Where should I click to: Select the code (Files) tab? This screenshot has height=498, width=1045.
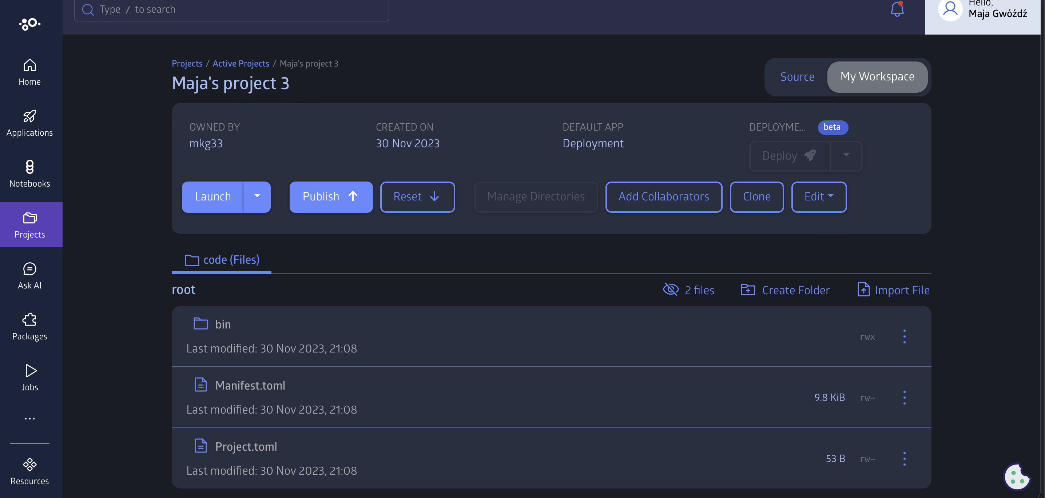[x=222, y=260]
